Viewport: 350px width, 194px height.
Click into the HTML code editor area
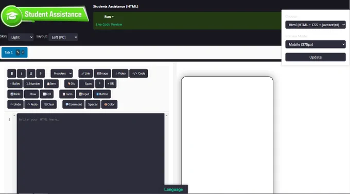91,153
